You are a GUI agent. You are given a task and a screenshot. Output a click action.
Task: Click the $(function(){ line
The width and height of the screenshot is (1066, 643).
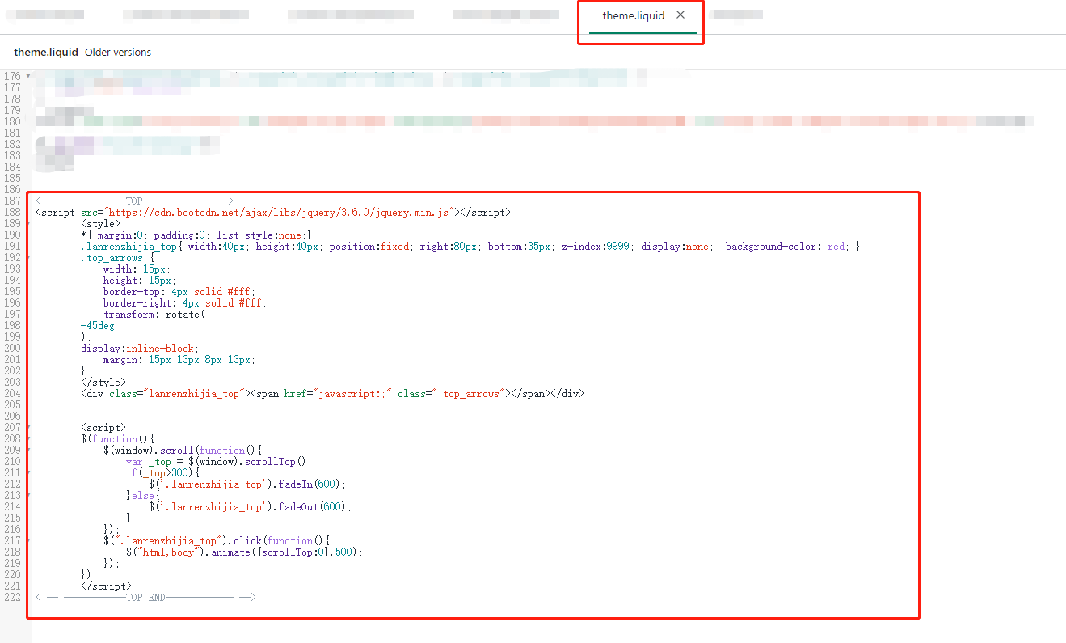[117, 438]
